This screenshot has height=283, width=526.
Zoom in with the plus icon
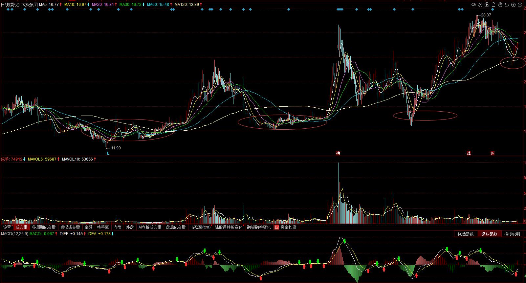[x=514, y=5]
